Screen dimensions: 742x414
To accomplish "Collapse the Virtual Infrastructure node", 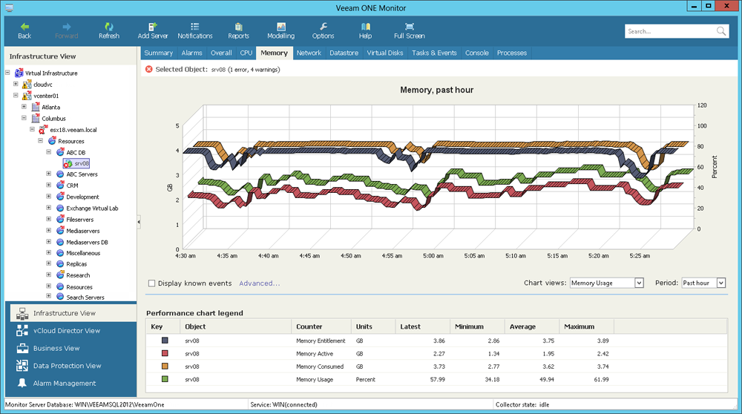I will click(7, 73).
